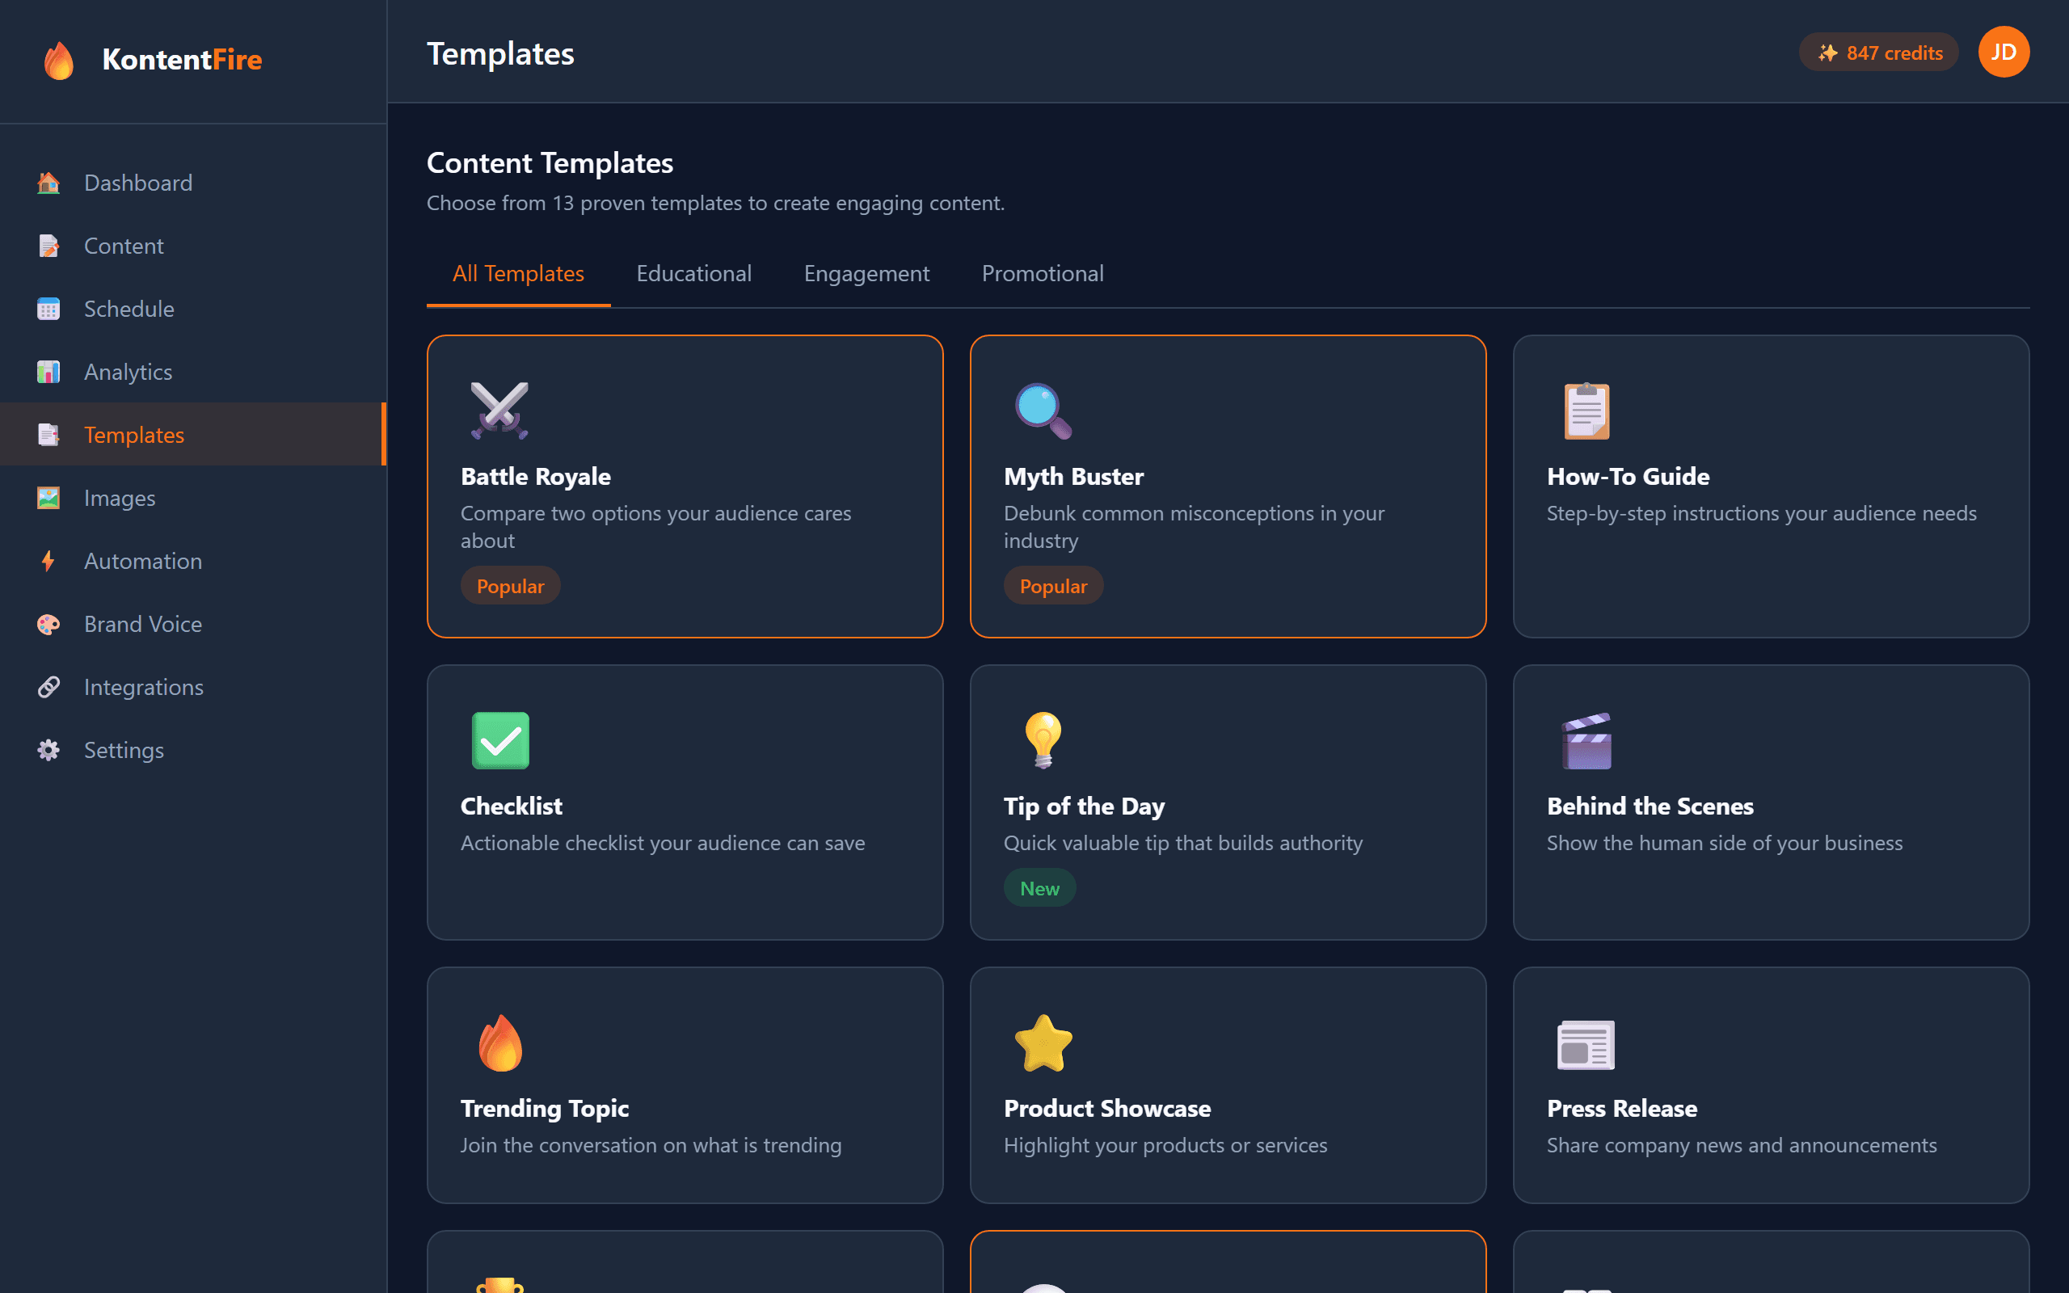Open the JD profile avatar
Image resolution: width=2069 pixels, height=1293 pixels.
coord(2004,53)
